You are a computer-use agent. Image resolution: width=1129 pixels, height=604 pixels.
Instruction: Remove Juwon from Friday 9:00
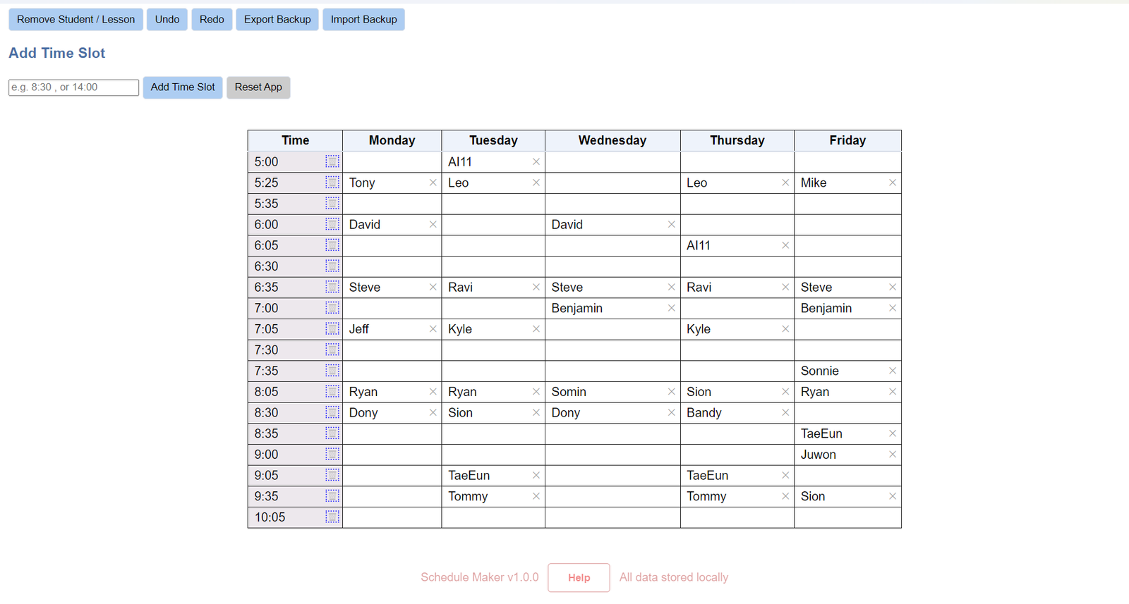pos(892,455)
